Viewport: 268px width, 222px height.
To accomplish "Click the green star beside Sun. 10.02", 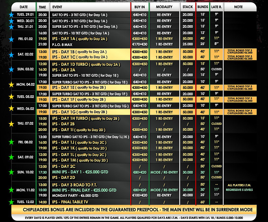I will (11, 172).
